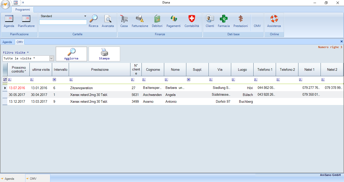Sort by Telefono 1 column header

point(265,69)
